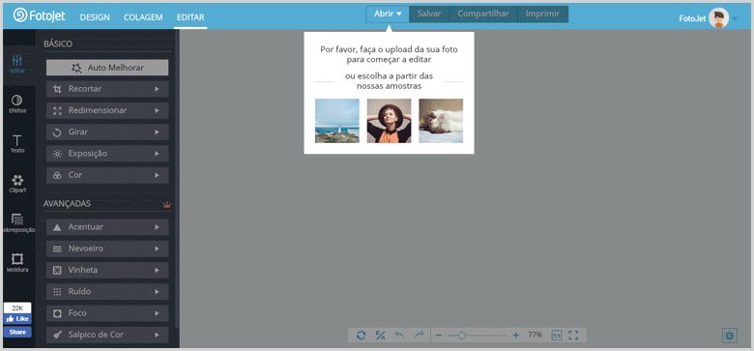The image size is (754, 351).
Task: Click the Compartilhar menu item
Action: [x=483, y=14]
